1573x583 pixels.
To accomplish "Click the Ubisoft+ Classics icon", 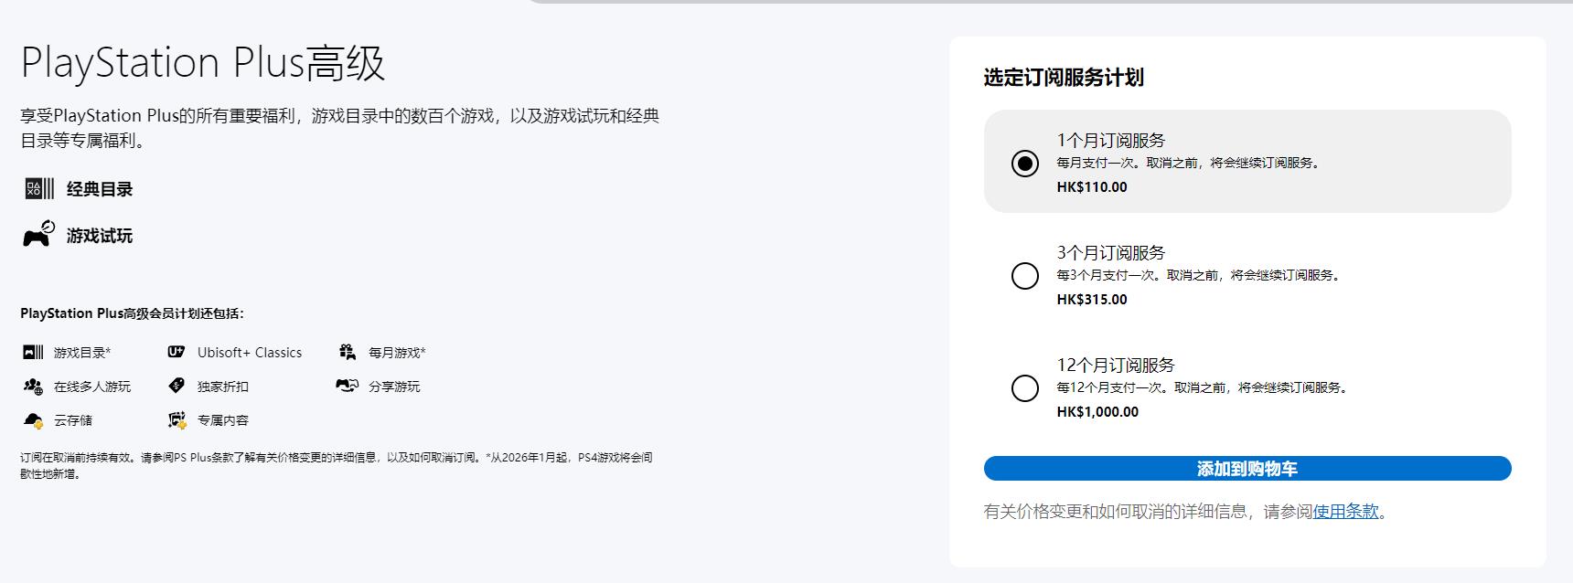I will (x=177, y=352).
